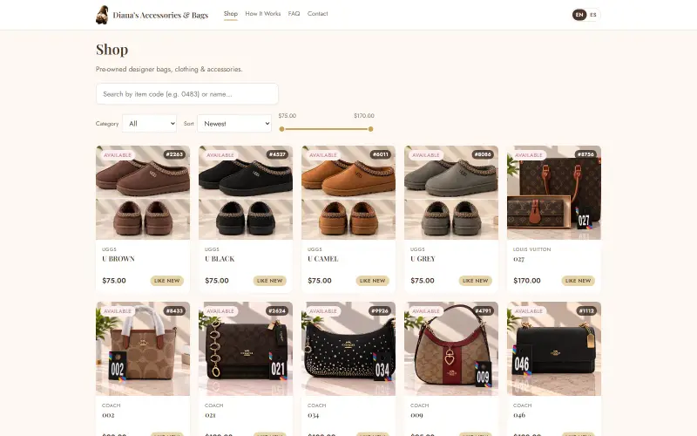Open the FAQ page
The image size is (697, 436).
[x=294, y=14]
